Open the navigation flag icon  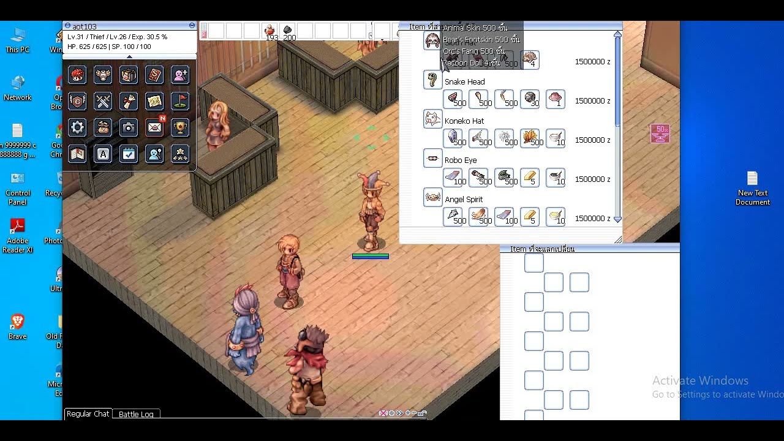[x=180, y=101]
